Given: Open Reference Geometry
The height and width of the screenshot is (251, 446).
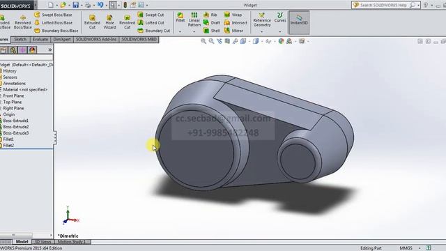Looking at the screenshot, I should coord(262,20).
